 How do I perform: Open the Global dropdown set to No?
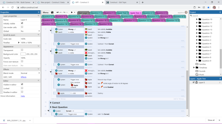pos(30,31)
